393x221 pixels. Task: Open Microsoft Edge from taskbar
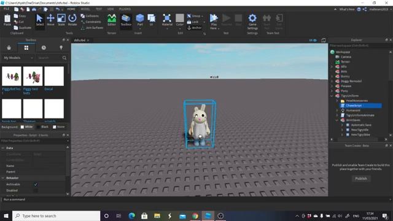pyautogui.click(x=131, y=215)
